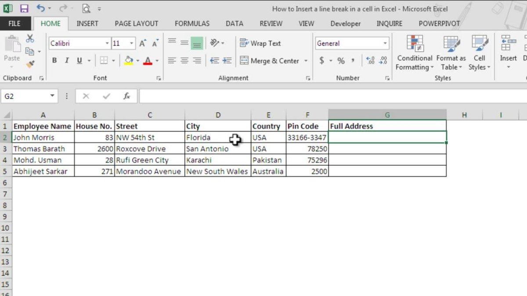Toggle Wrap Text on
This screenshot has width=527, height=296.
[260, 43]
